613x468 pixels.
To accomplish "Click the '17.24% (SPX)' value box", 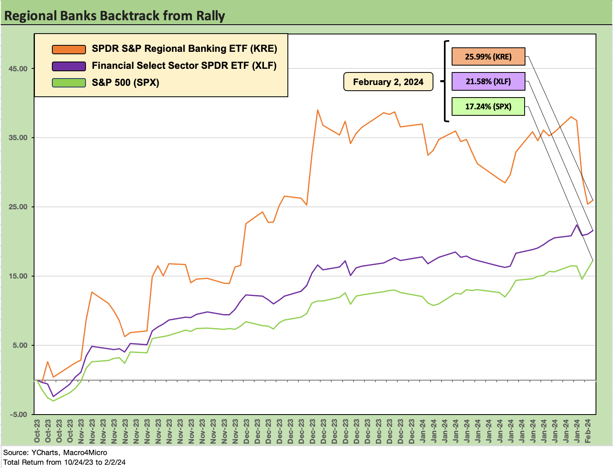I will (488, 106).
